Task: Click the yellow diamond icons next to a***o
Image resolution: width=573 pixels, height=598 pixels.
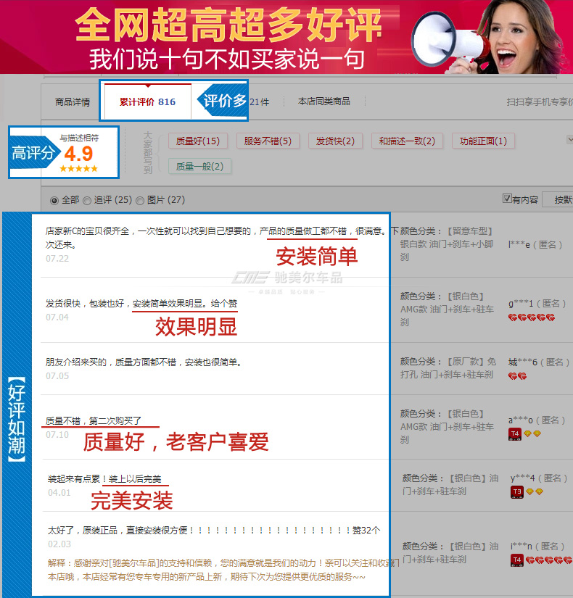Action: pos(532,433)
